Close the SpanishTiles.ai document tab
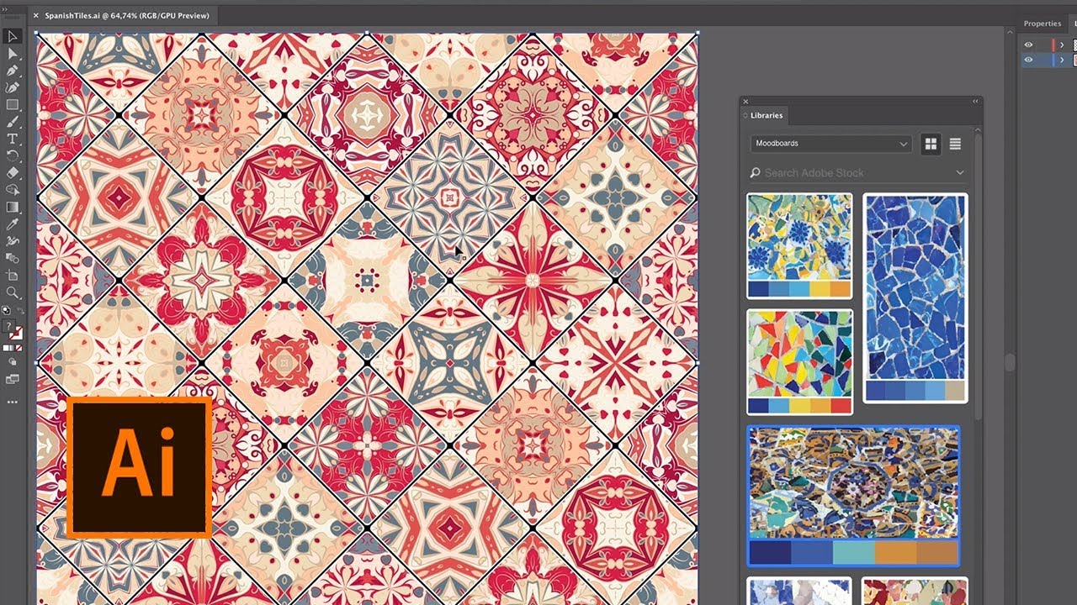Viewport: 1077px width, 605px height. click(35, 15)
